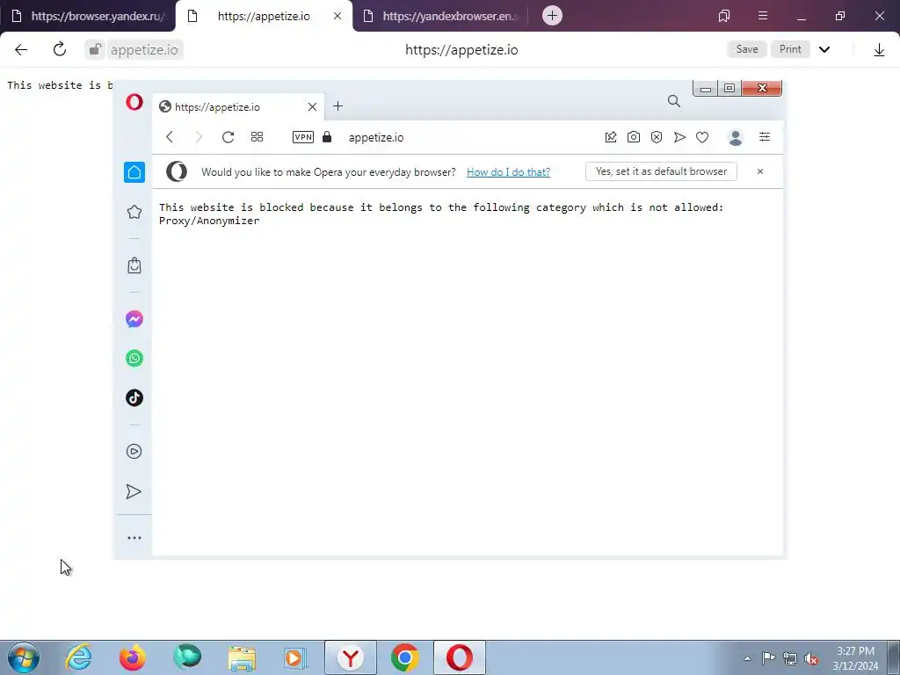Open Action Center flag in tray
Image resolution: width=900 pixels, height=675 pixels.
(x=768, y=658)
